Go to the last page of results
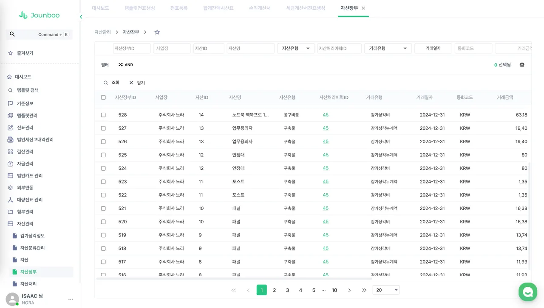This screenshot has width=544, height=308. (364, 290)
